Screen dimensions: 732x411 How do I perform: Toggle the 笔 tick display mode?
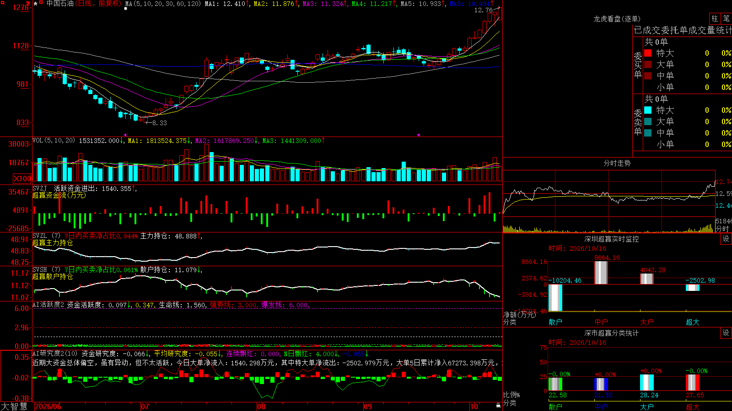click(726, 19)
